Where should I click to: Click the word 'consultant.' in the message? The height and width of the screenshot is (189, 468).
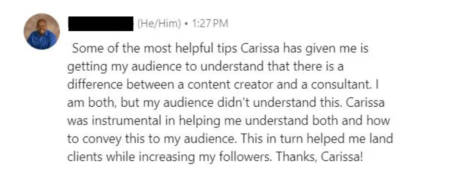tap(341, 85)
